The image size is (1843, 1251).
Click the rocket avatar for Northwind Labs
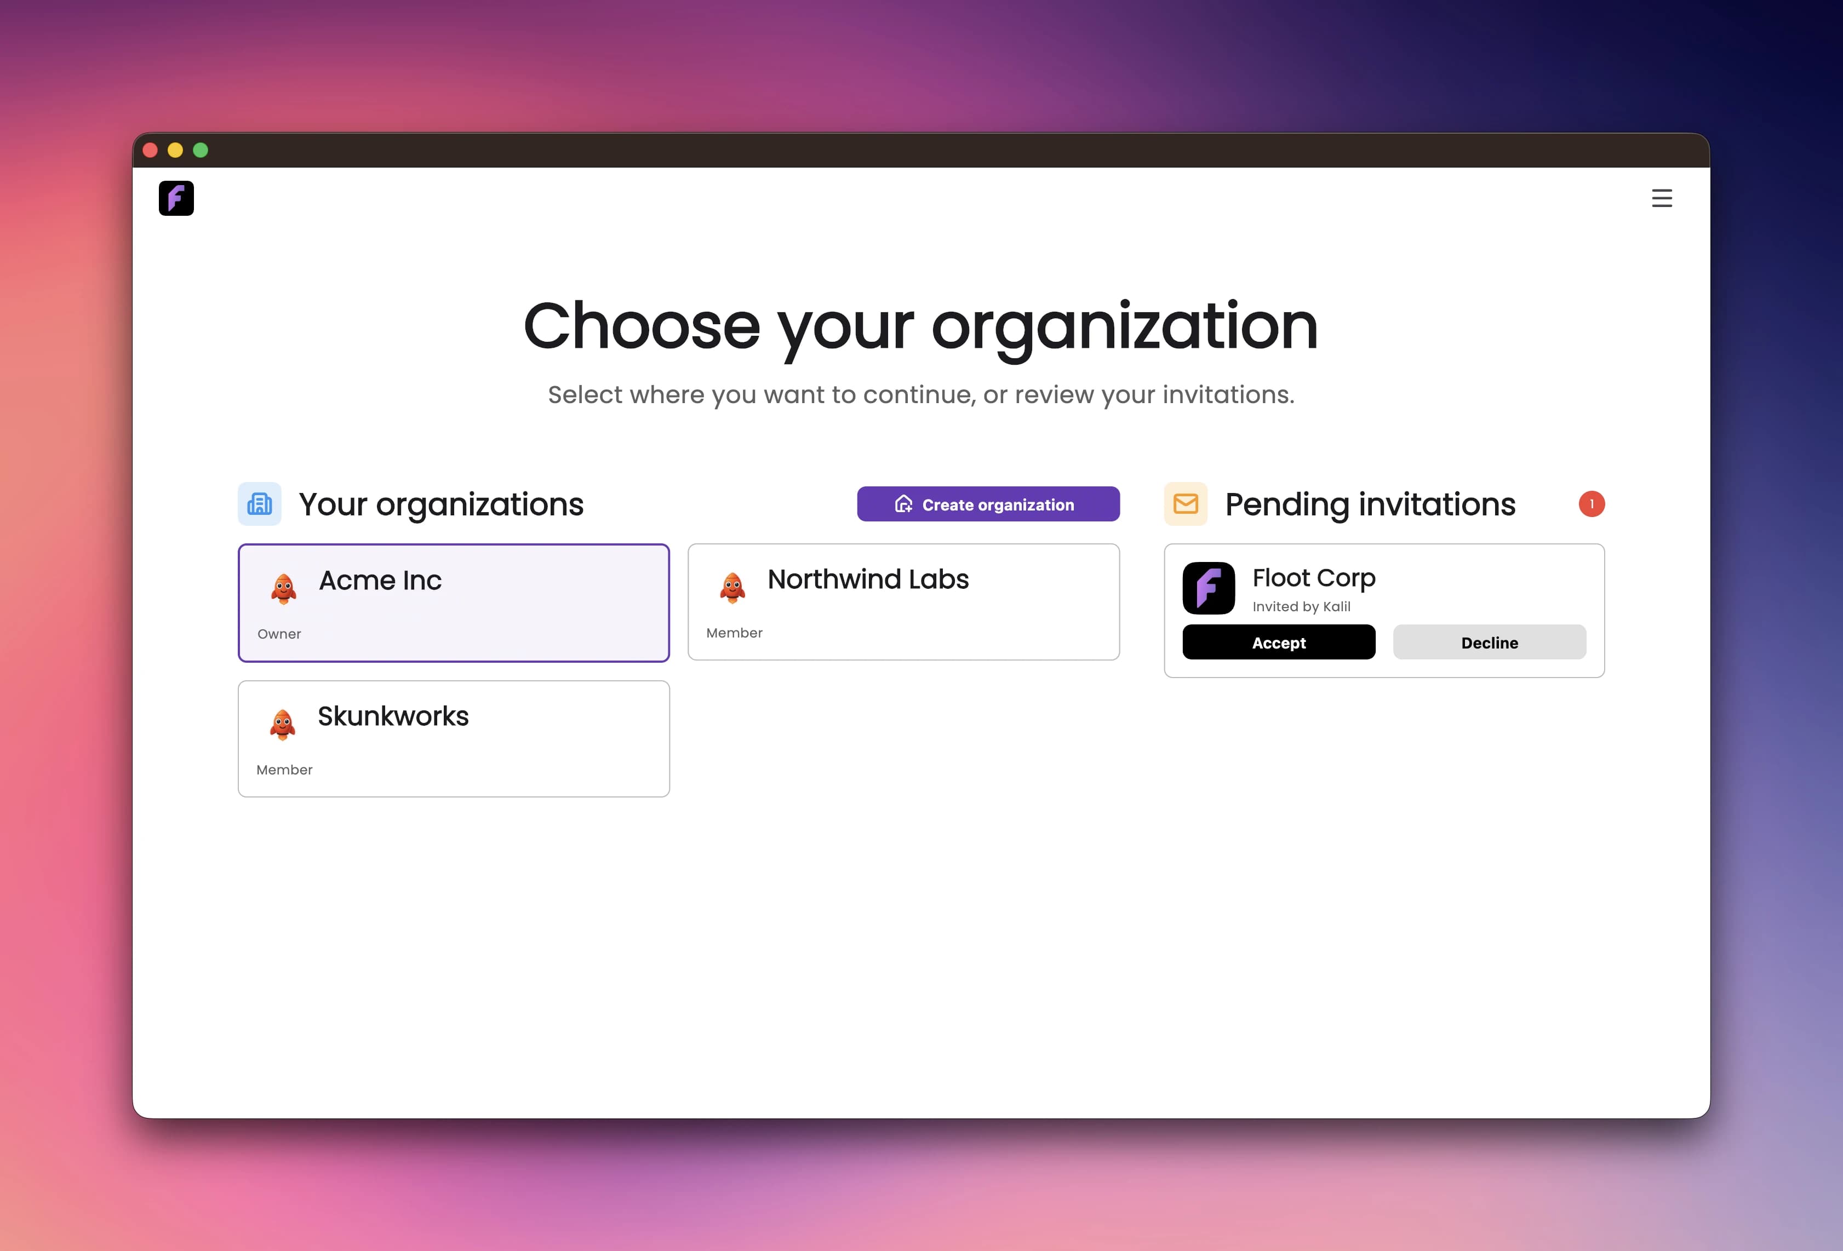732,588
